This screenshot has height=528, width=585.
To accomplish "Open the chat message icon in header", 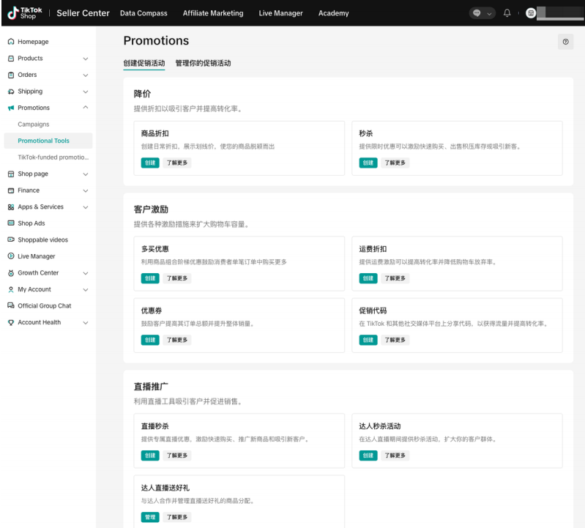I will [477, 13].
